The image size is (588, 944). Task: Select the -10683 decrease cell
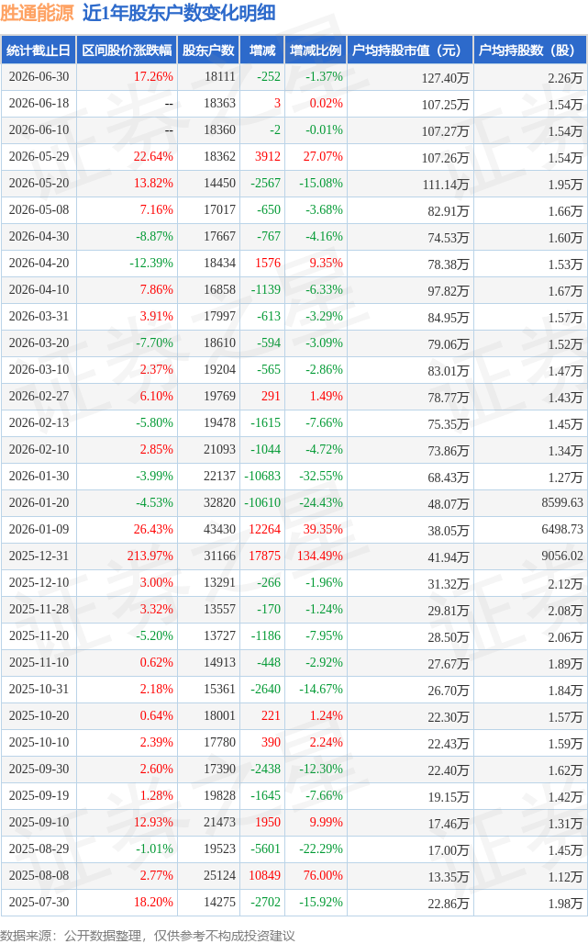(262, 476)
